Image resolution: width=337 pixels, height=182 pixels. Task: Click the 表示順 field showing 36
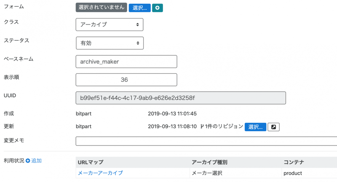click(126, 80)
